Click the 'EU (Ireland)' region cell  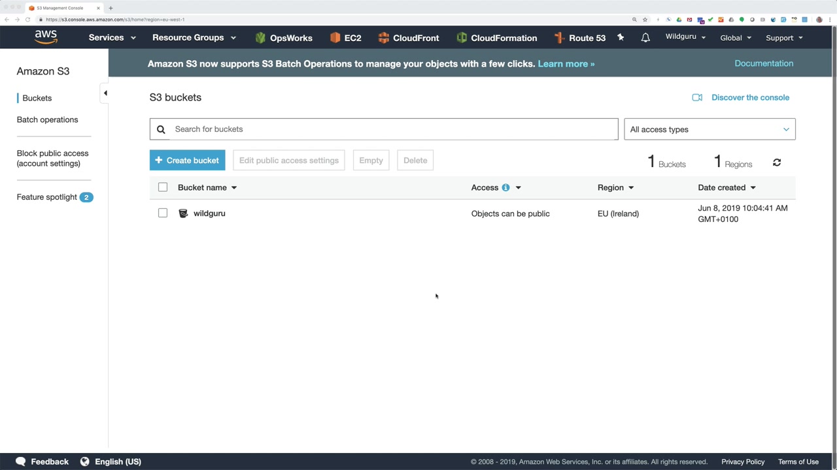(x=618, y=213)
